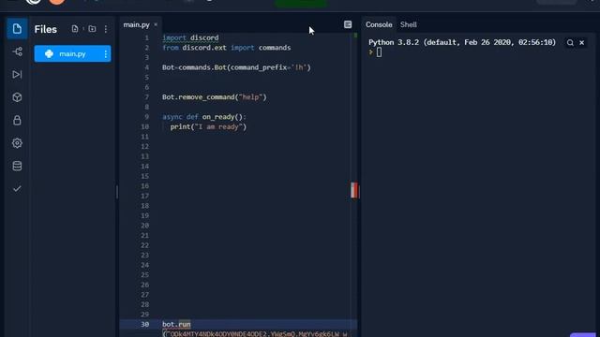Click 'print("I am ready")' line
600x337 pixels.
208,127
